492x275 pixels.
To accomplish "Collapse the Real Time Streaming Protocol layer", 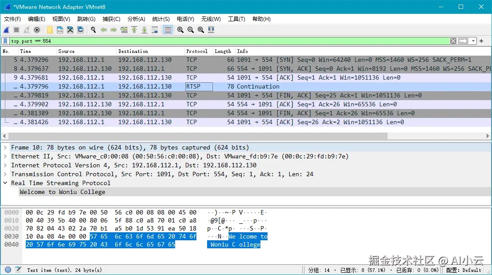I will click(x=5, y=183).
